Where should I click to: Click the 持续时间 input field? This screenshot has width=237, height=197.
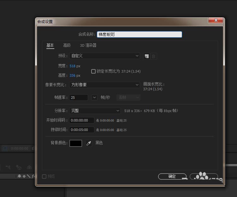click(x=82, y=130)
